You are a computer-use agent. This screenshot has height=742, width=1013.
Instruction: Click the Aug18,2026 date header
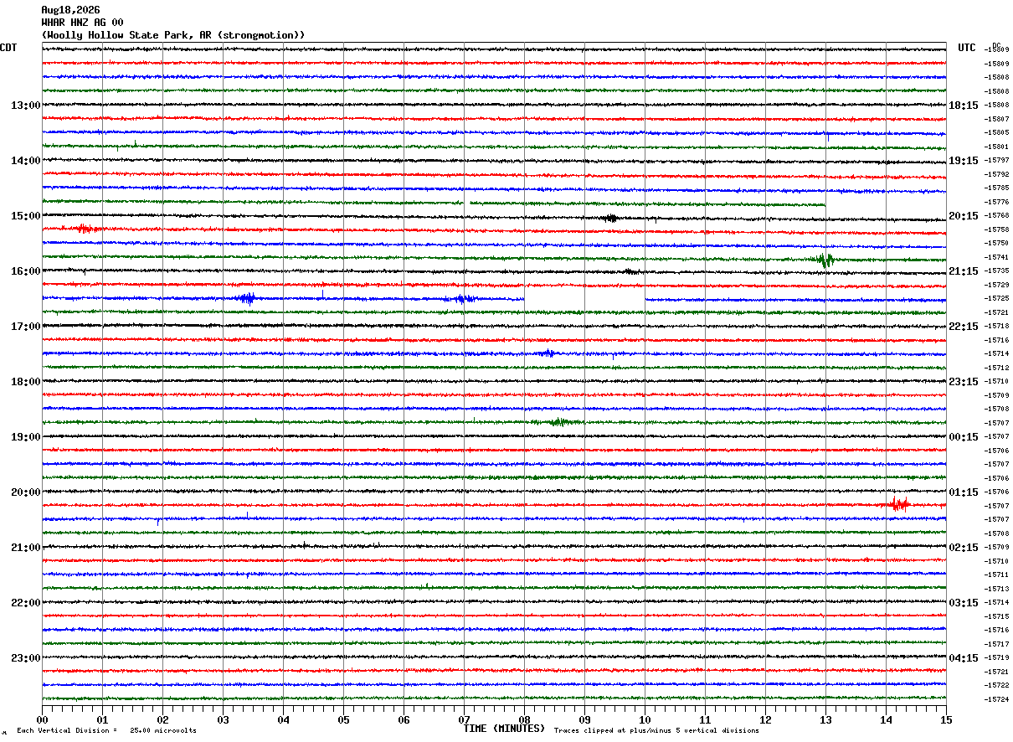pyautogui.click(x=70, y=10)
